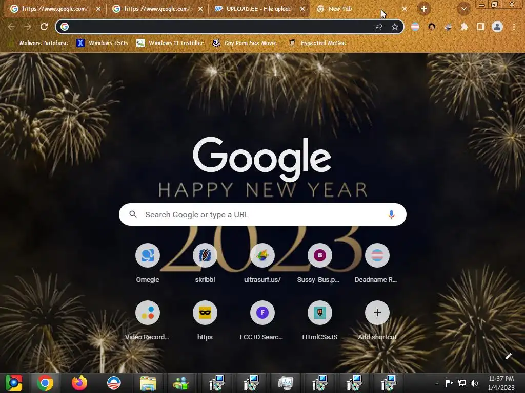
Task: Open the Obama-logo taskbar app
Action: click(113, 383)
